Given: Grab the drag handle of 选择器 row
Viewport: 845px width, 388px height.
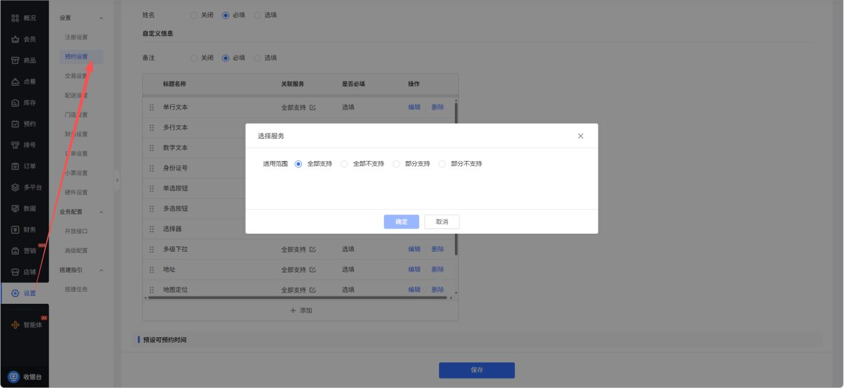Looking at the screenshot, I should point(152,229).
